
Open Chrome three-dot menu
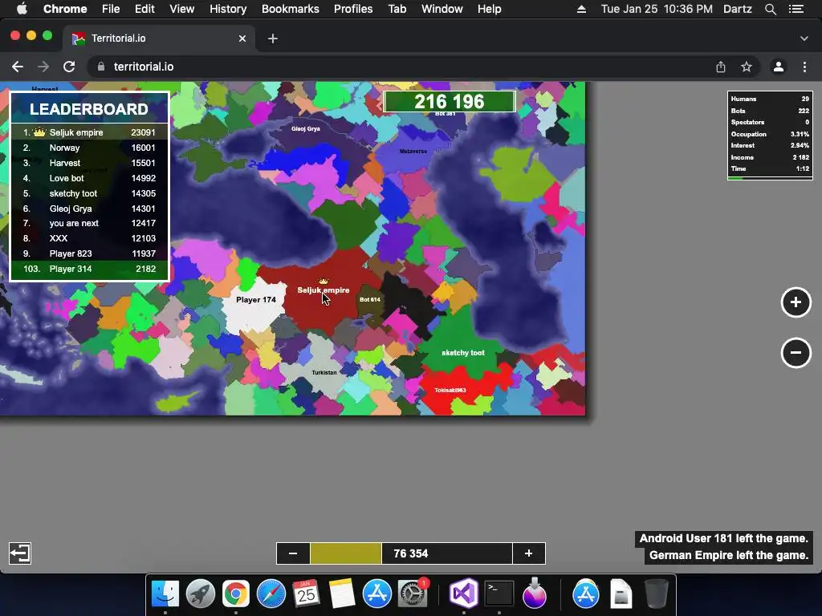coord(804,67)
